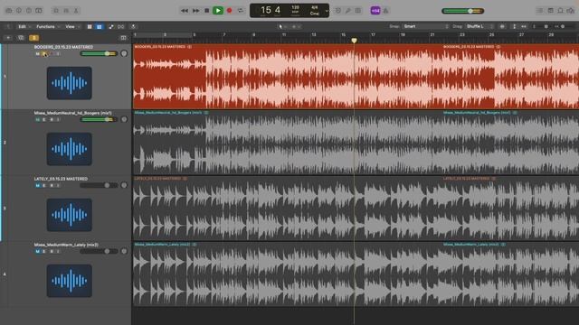This screenshot has width=579, height=325.
Task: Select the BOOGERS MASTERED audio track icon
Action: 70,83
